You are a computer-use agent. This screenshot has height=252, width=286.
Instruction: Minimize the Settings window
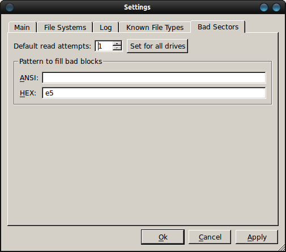click(264, 7)
